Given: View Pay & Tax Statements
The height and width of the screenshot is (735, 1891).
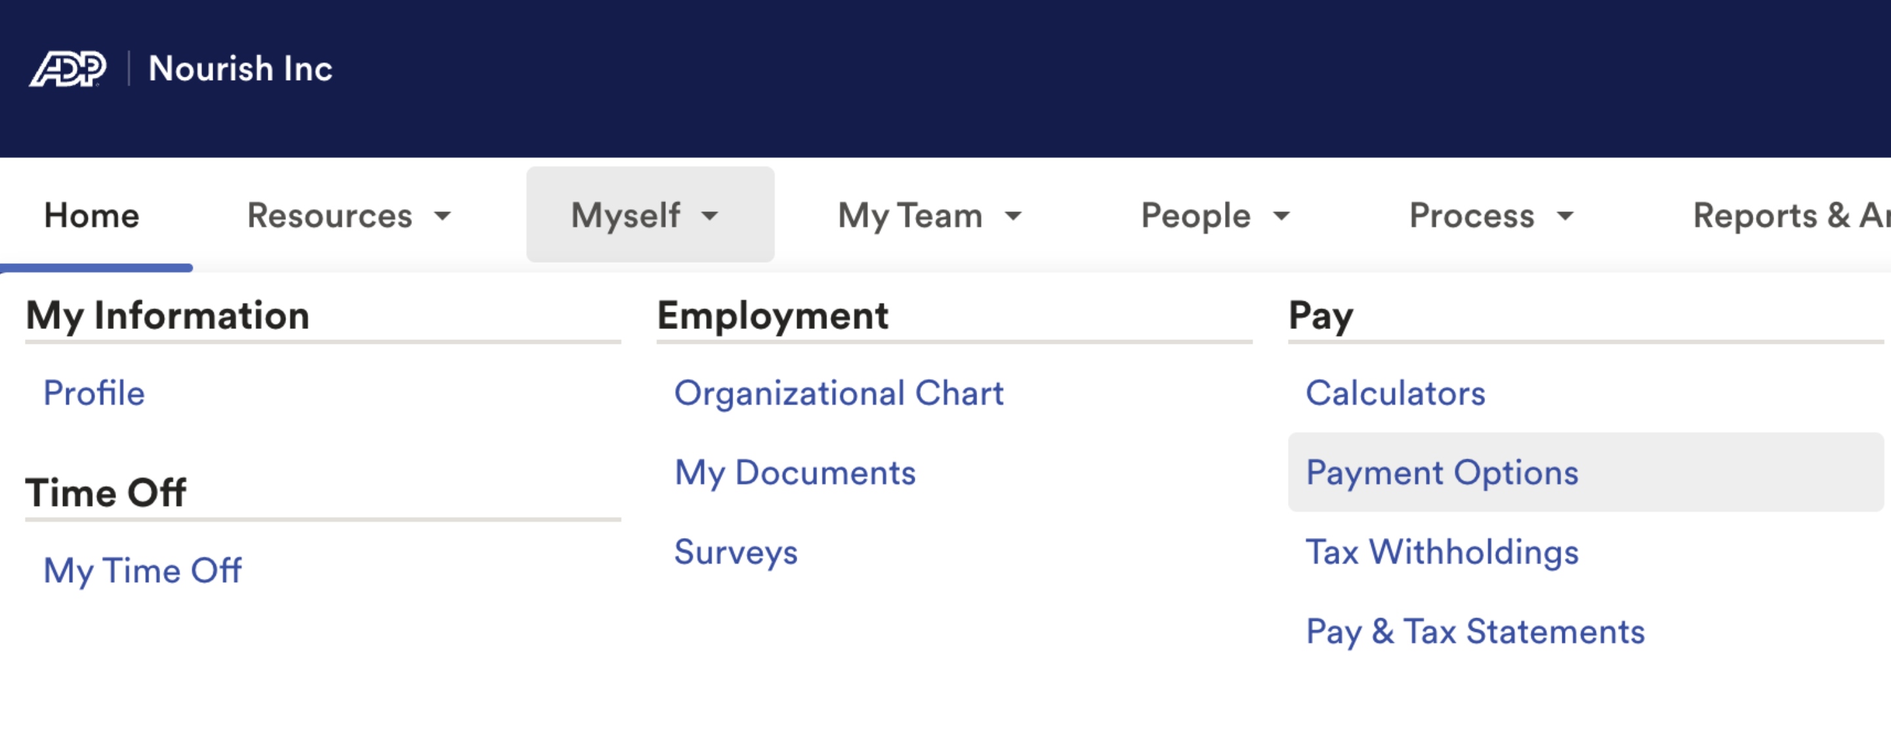Looking at the screenshot, I should (1475, 631).
